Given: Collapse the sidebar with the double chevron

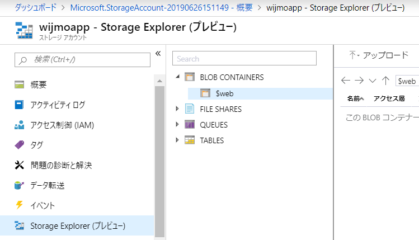Looking at the screenshot, I should point(158,54).
